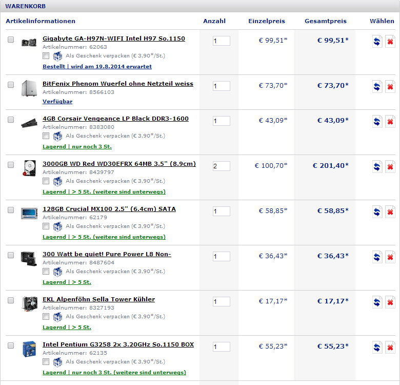
Task: Refresh EKL Alpenföhn Sella row
Action: click(377, 302)
